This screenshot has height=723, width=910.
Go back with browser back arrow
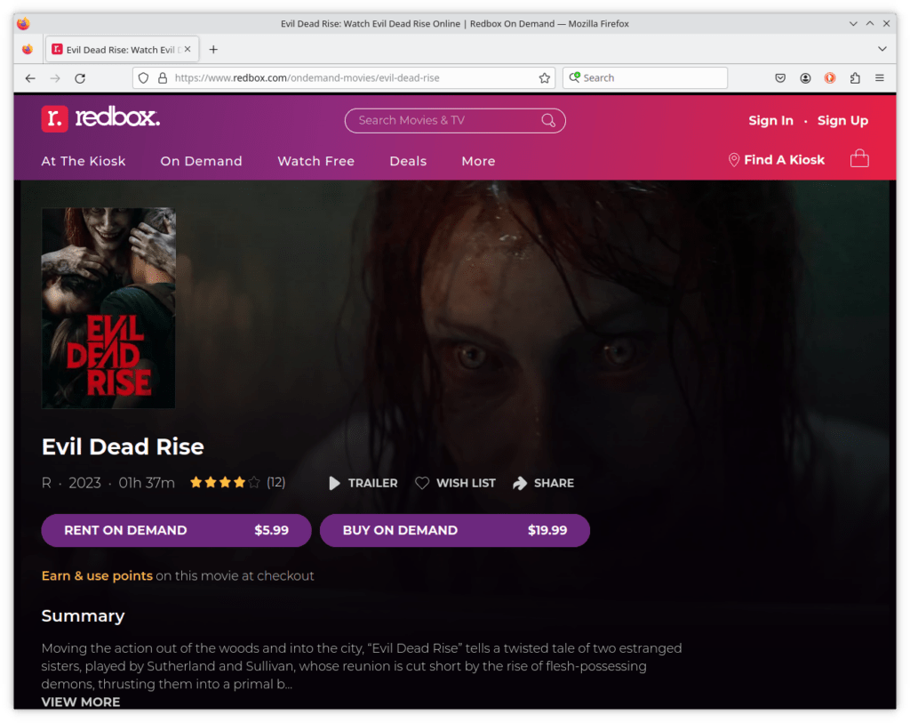coord(30,78)
